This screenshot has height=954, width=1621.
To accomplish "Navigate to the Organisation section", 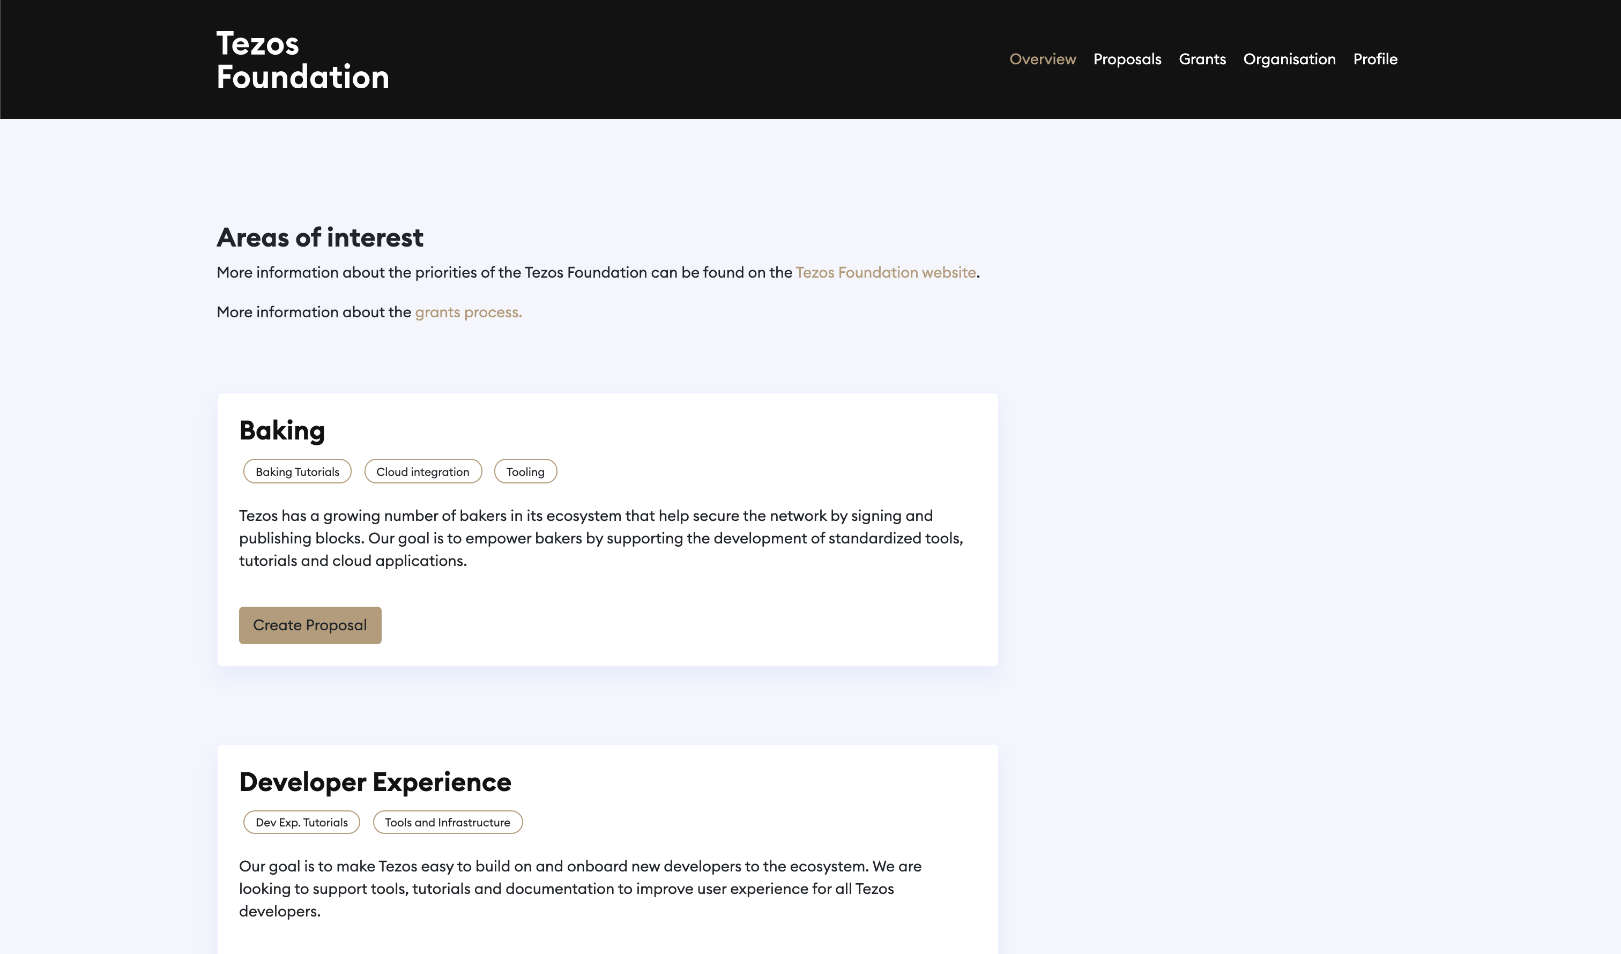I will [1289, 59].
